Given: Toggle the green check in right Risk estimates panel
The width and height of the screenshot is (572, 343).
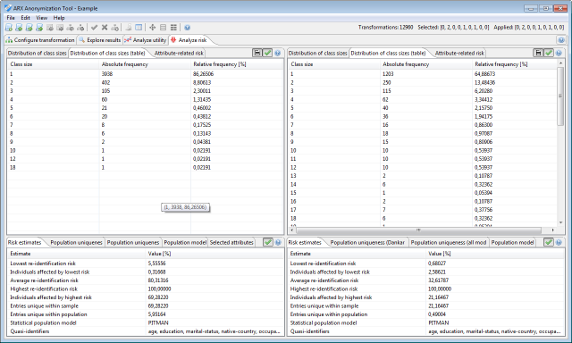Looking at the screenshot, I should coord(548,242).
